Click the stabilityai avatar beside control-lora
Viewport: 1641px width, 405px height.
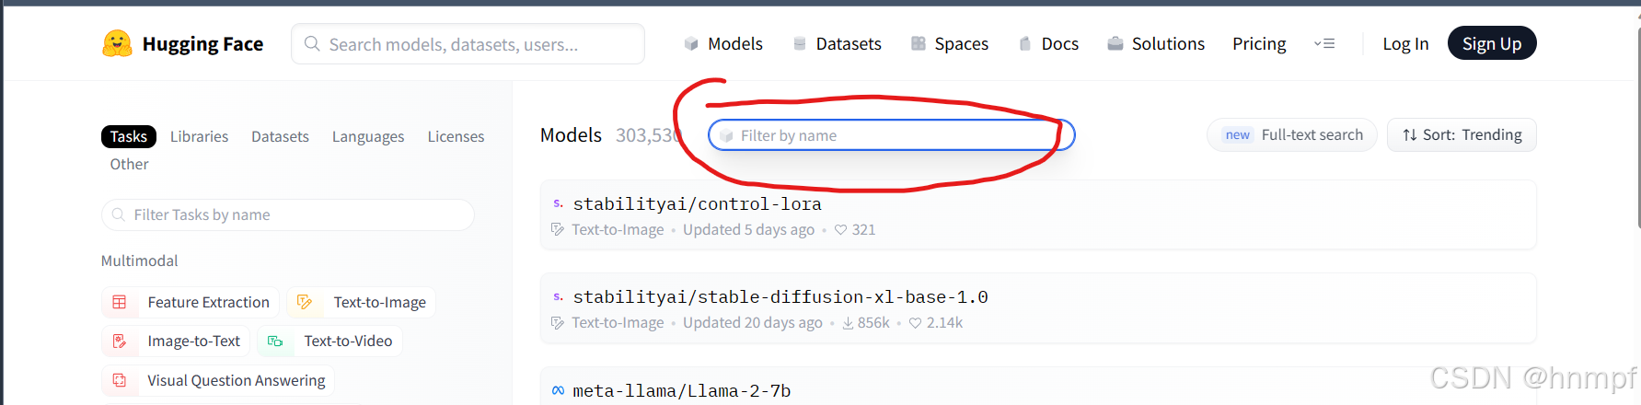click(558, 203)
